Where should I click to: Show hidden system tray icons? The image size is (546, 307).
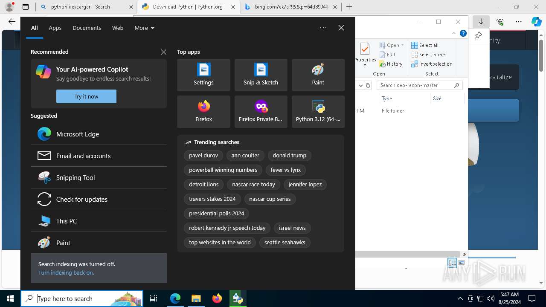460,298
